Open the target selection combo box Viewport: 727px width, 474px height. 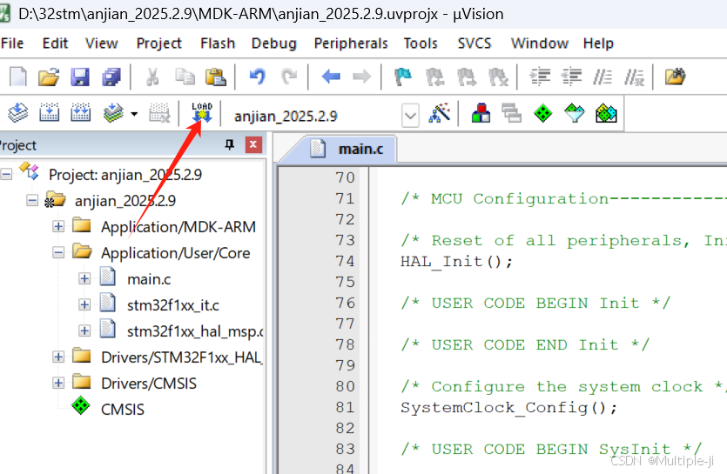(x=410, y=116)
